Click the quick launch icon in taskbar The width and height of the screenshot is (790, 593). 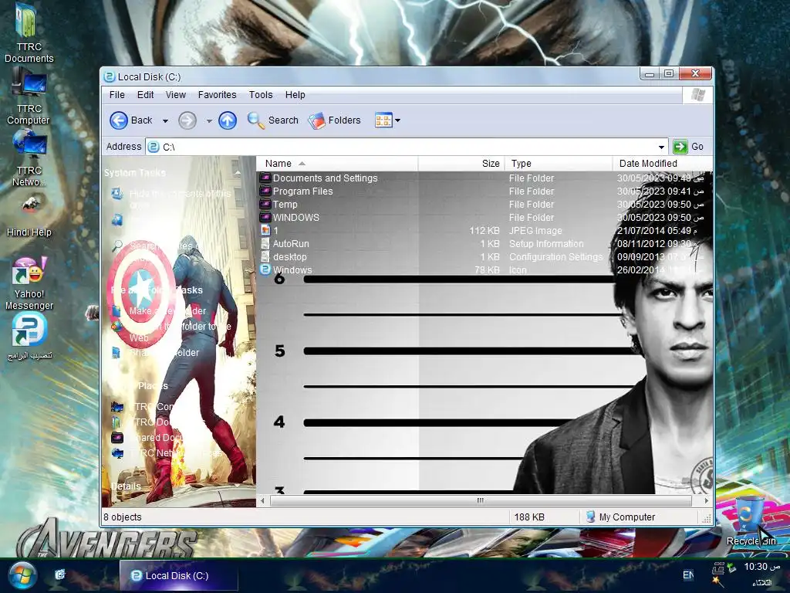(59, 574)
